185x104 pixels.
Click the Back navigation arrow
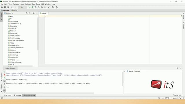point(12,7)
